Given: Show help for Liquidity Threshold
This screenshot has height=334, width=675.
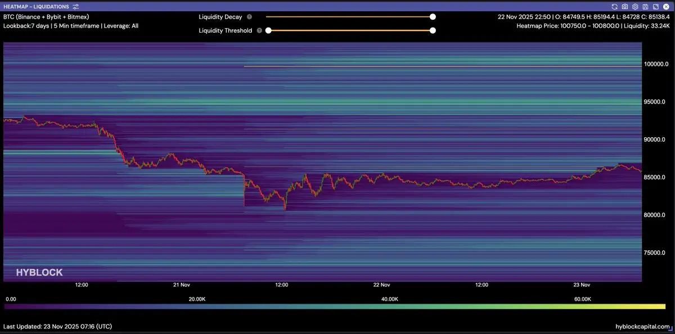Looking at the screenshot, I should click(259, 31).
